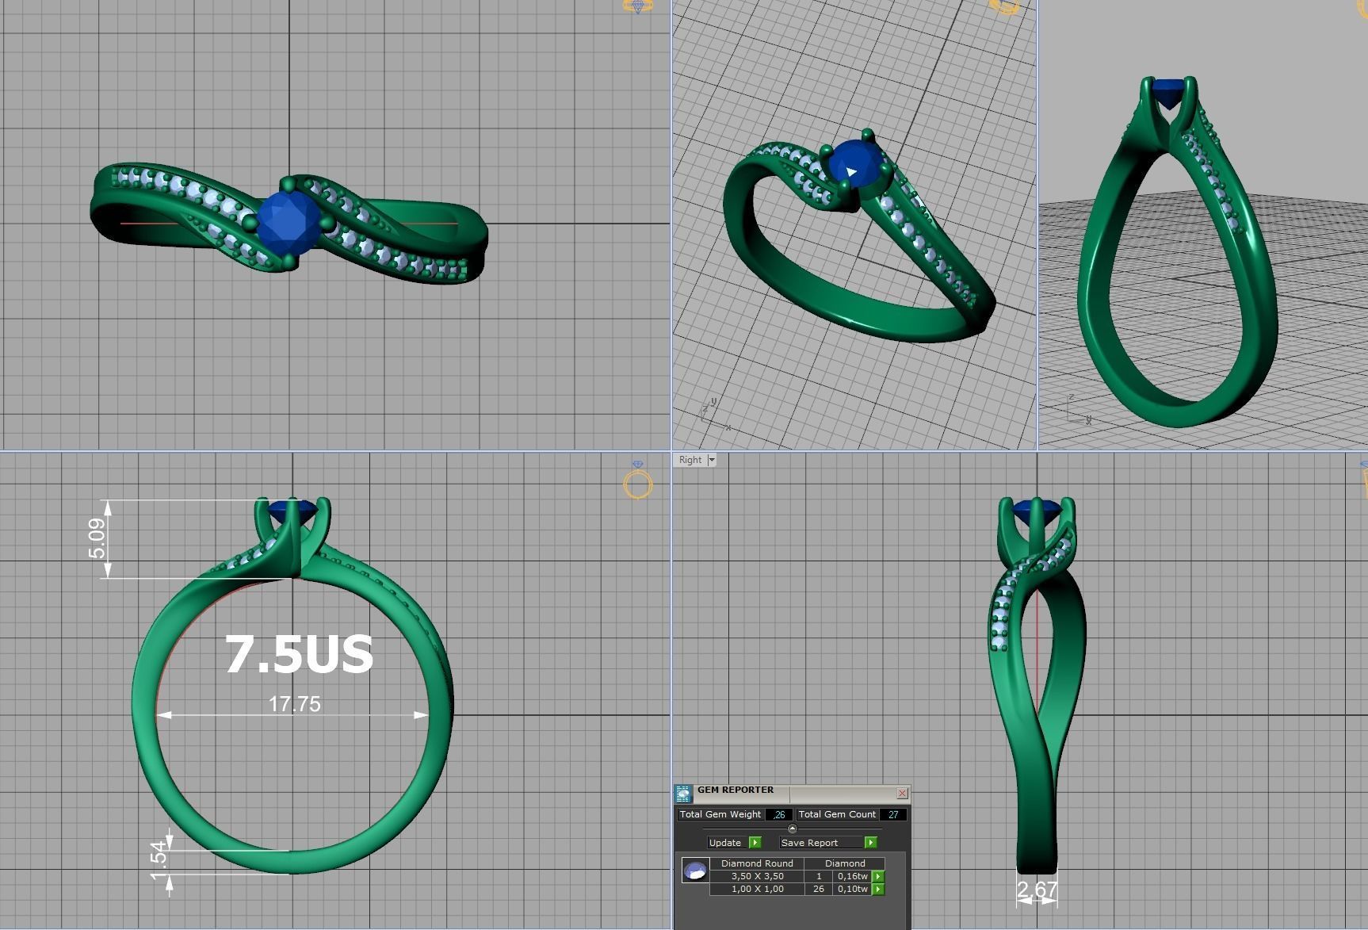Image resolution: width=1368 pixels, height=930 pixels.
Task: Close the Gem Reporter panel
Action: [902, 793]
